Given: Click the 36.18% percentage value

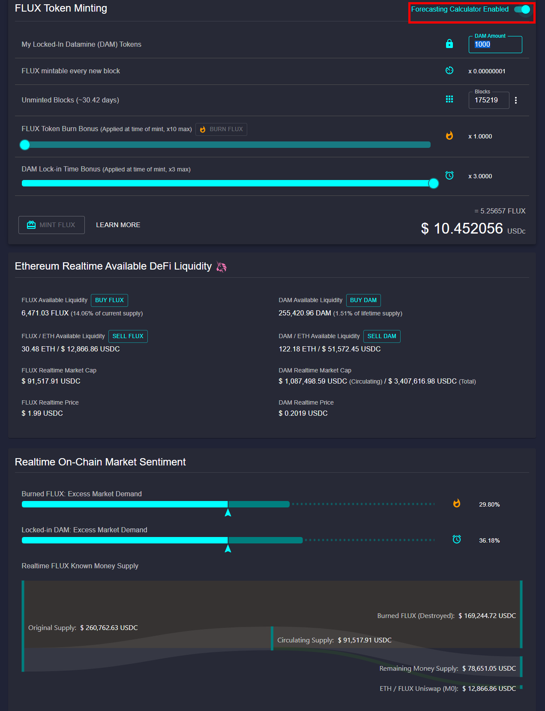Looking at the screenshot, I should coord(489,540).
